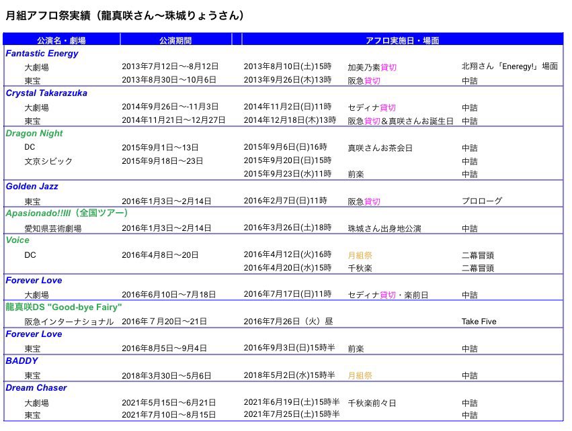Click the period 2016年6月10日〜7月18日
572x431 pixels.
coord(169,294)
